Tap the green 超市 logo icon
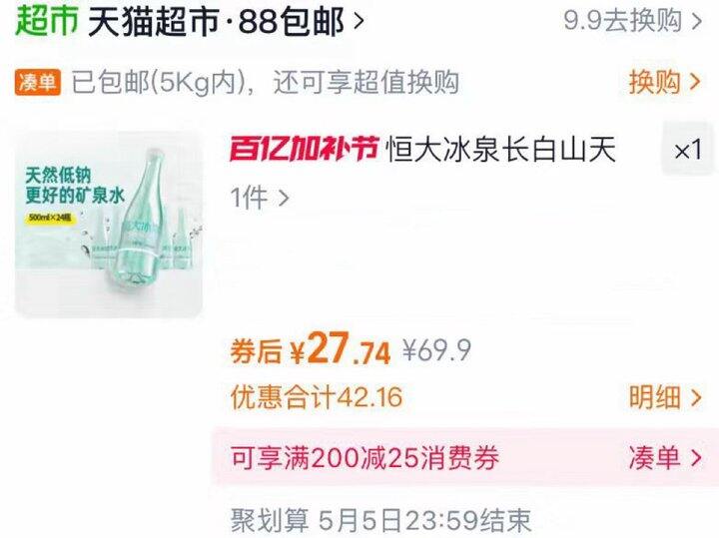Screen dimensions: 719x538 (x=47, y=21)
